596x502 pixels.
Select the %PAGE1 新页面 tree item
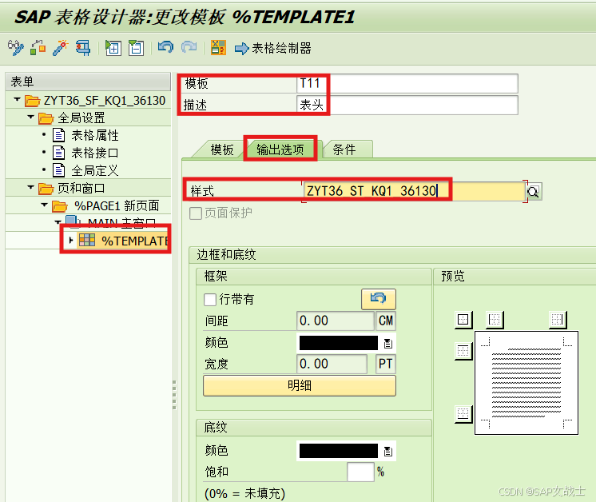pyautogui.click(x=117, y=205)
